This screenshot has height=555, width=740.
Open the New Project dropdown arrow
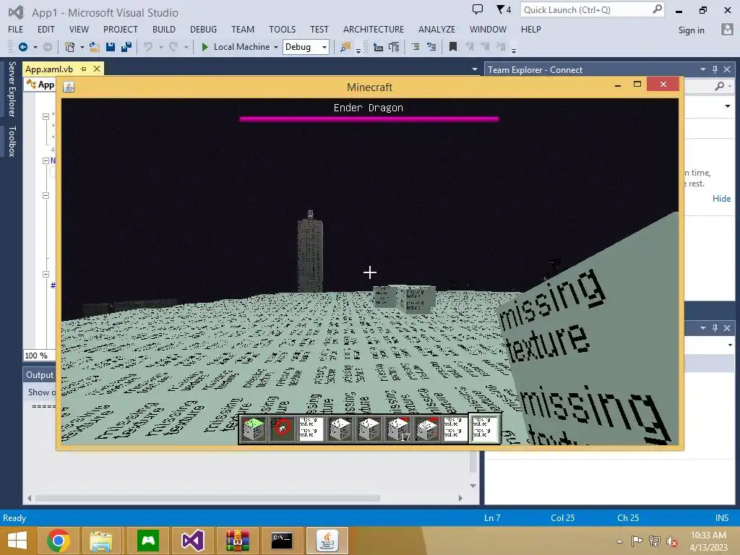[x=82, y=47]
